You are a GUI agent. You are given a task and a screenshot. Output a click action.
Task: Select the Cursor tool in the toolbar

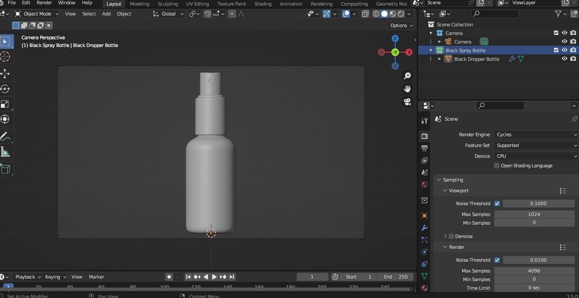pyautogui.click(x=5, y=56)
